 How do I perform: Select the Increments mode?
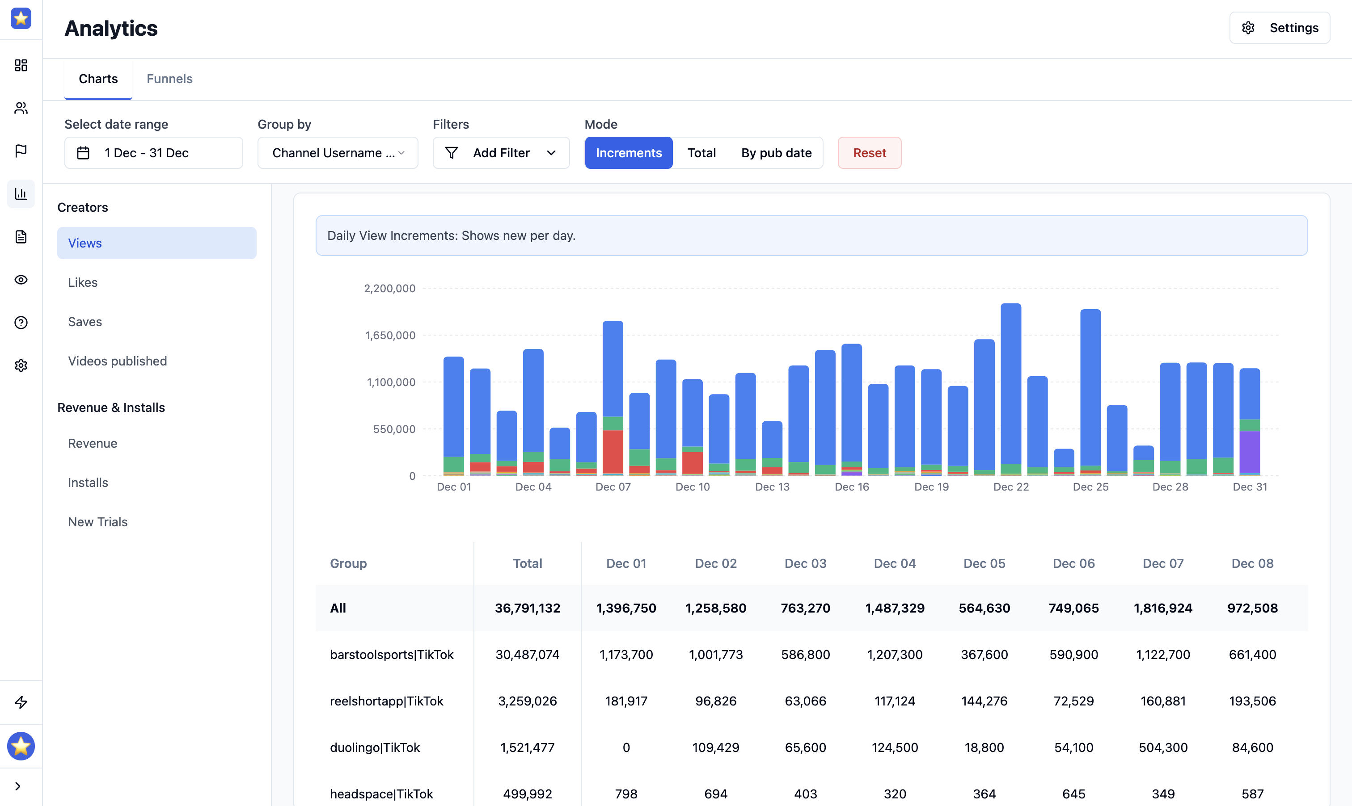click(629, 153)
